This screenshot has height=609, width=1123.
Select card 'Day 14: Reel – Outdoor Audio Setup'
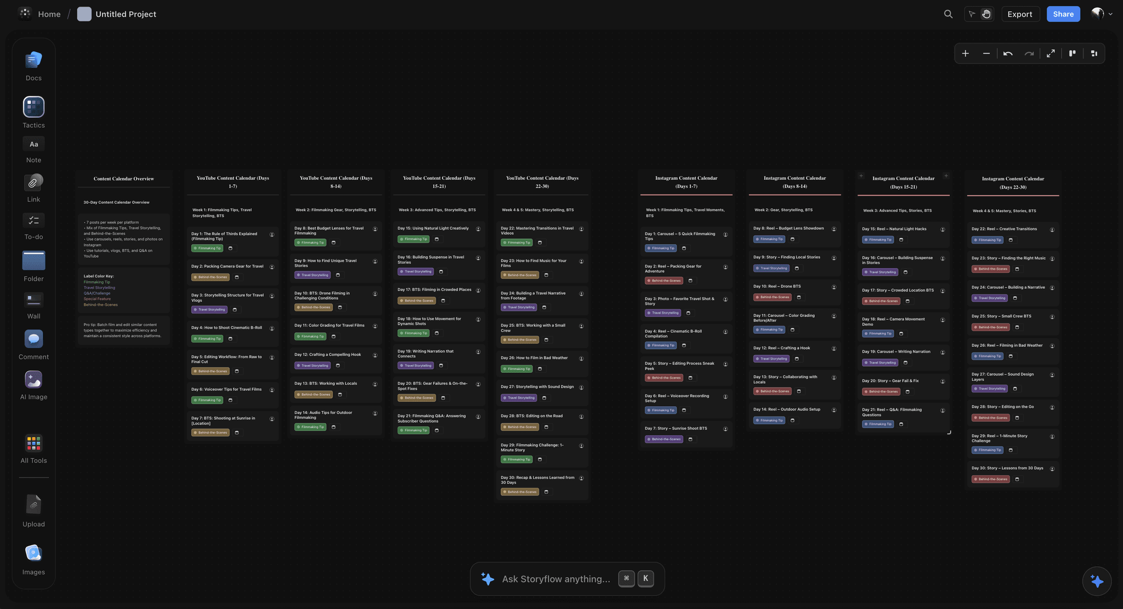coord(795,415)
